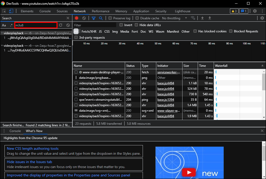This screenshot has width=266, height=179.
Task: Collapse the second videoplayback search result
Action: (2, 46)
